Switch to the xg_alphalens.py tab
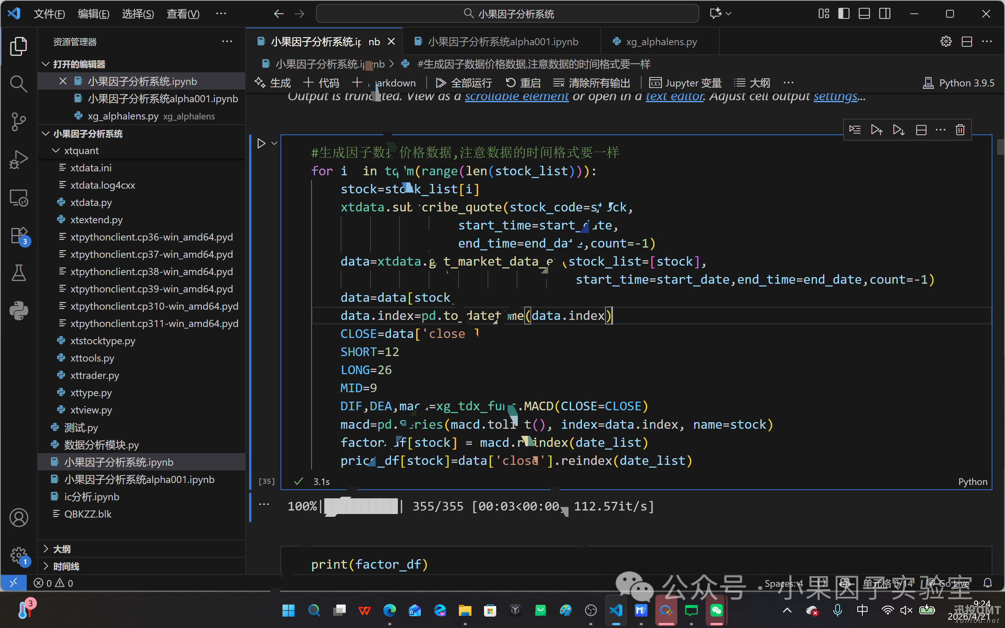 click(x=660, y=42)
